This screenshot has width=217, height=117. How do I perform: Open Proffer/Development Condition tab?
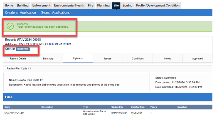pos(157,6)
